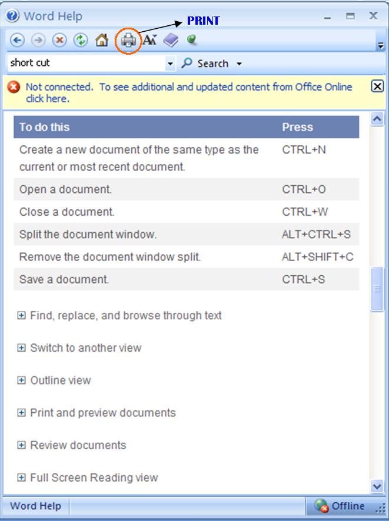Click the Search button
This screenshot has width=389, height=521.
click(x=205, y=63)
